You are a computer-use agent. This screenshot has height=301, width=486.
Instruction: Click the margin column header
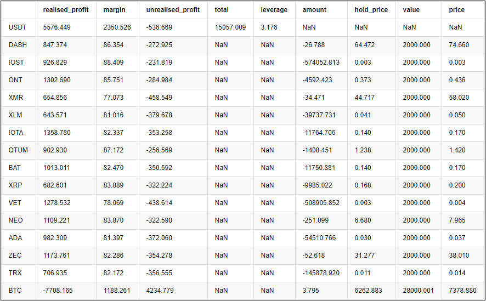coord(114,10)
